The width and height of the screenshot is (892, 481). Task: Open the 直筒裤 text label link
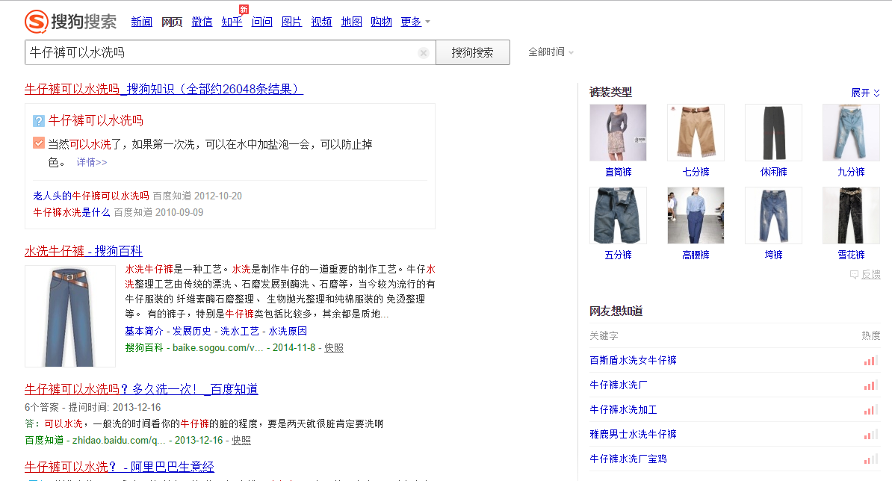coord(619,173)
